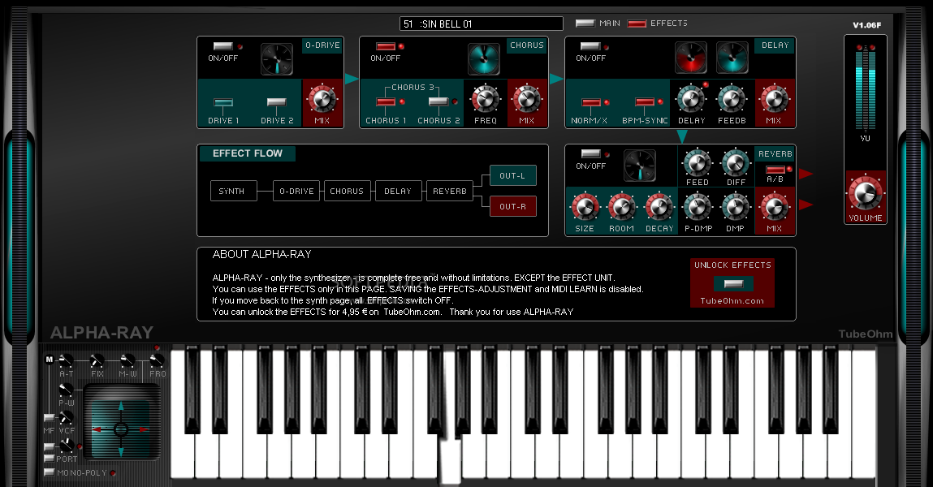This screenshot has width=933, height=487.
Task: Toggle the NORM/X delay switch
Action: pyautogui.click(x=591, y=102)
